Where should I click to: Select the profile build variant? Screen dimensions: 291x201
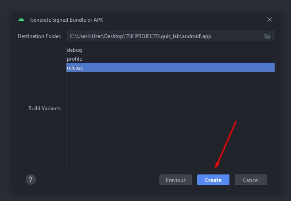(x=74, y=59)
